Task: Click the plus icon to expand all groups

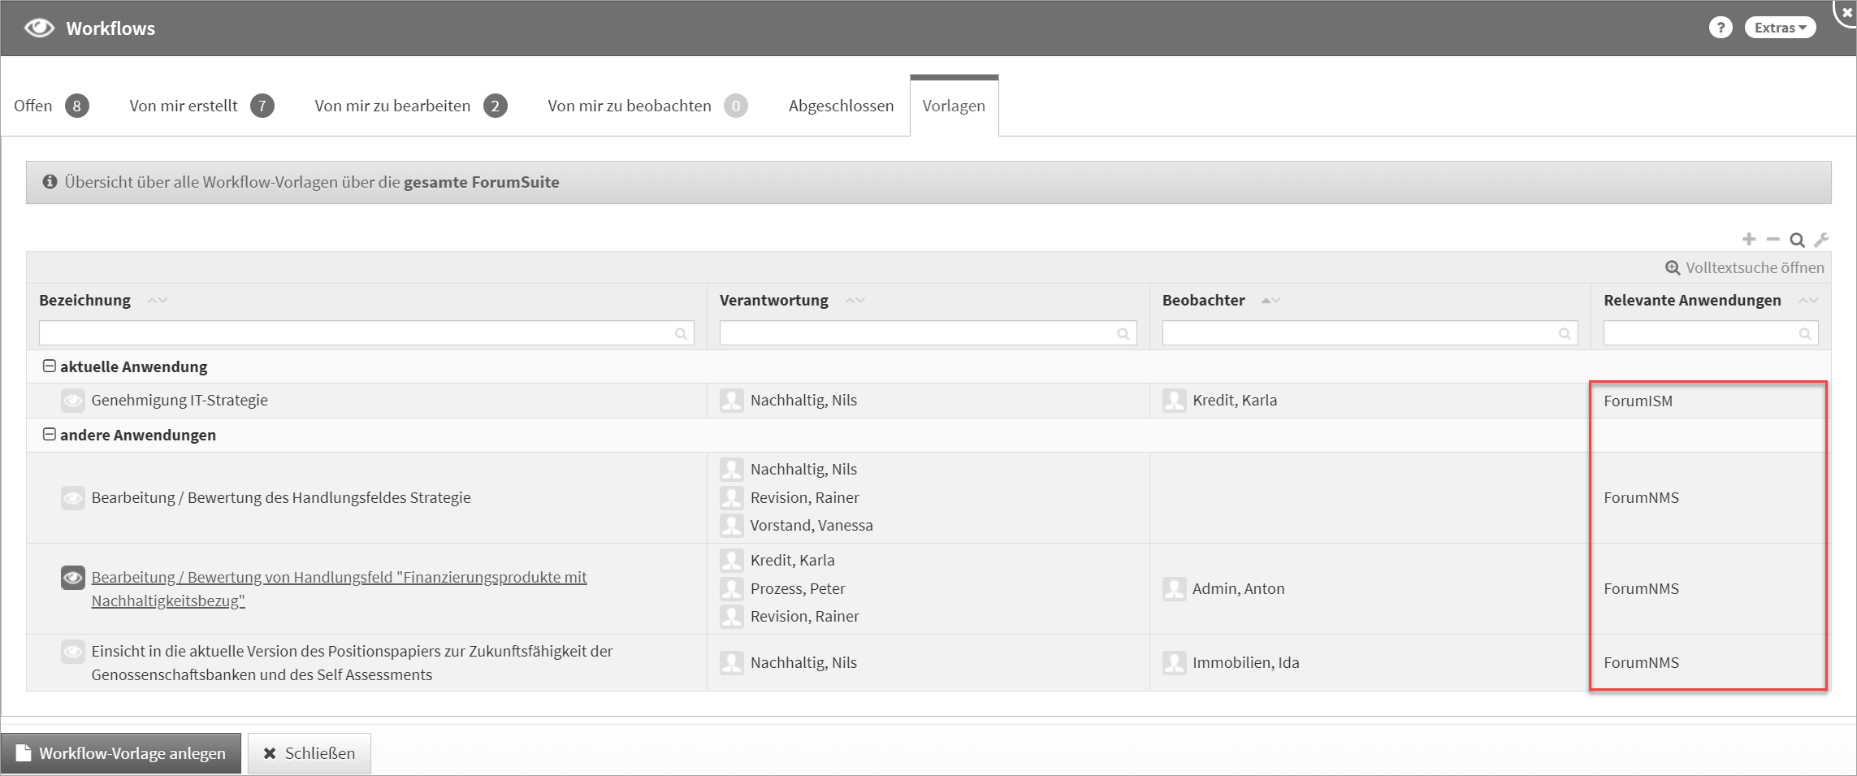Action: coord(1749,239)
